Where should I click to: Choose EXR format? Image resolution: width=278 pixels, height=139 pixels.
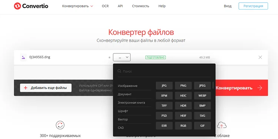point(164,126)
